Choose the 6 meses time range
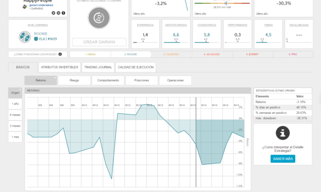Viewport: 321px width, 192px height. pyautogui.click(x=15, y=115)
